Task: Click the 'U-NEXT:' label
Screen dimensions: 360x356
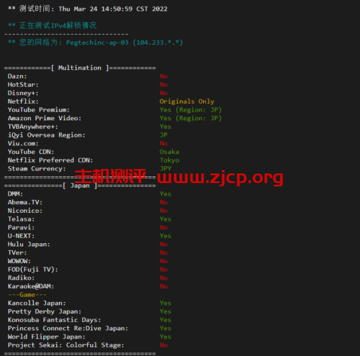Action: click(x=21, y=236)
